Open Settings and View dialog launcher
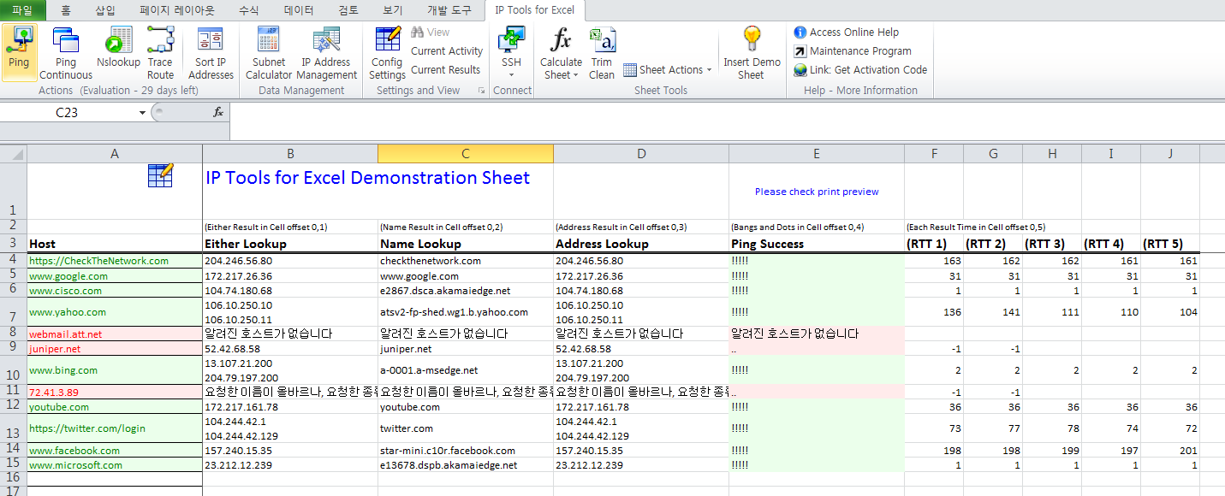 coord(481,91)
